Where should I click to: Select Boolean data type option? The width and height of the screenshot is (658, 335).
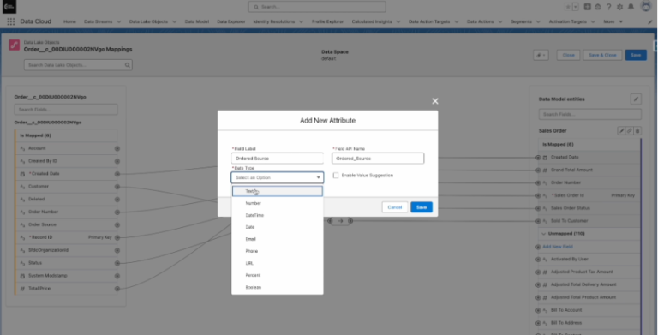[x=278, y=288]
